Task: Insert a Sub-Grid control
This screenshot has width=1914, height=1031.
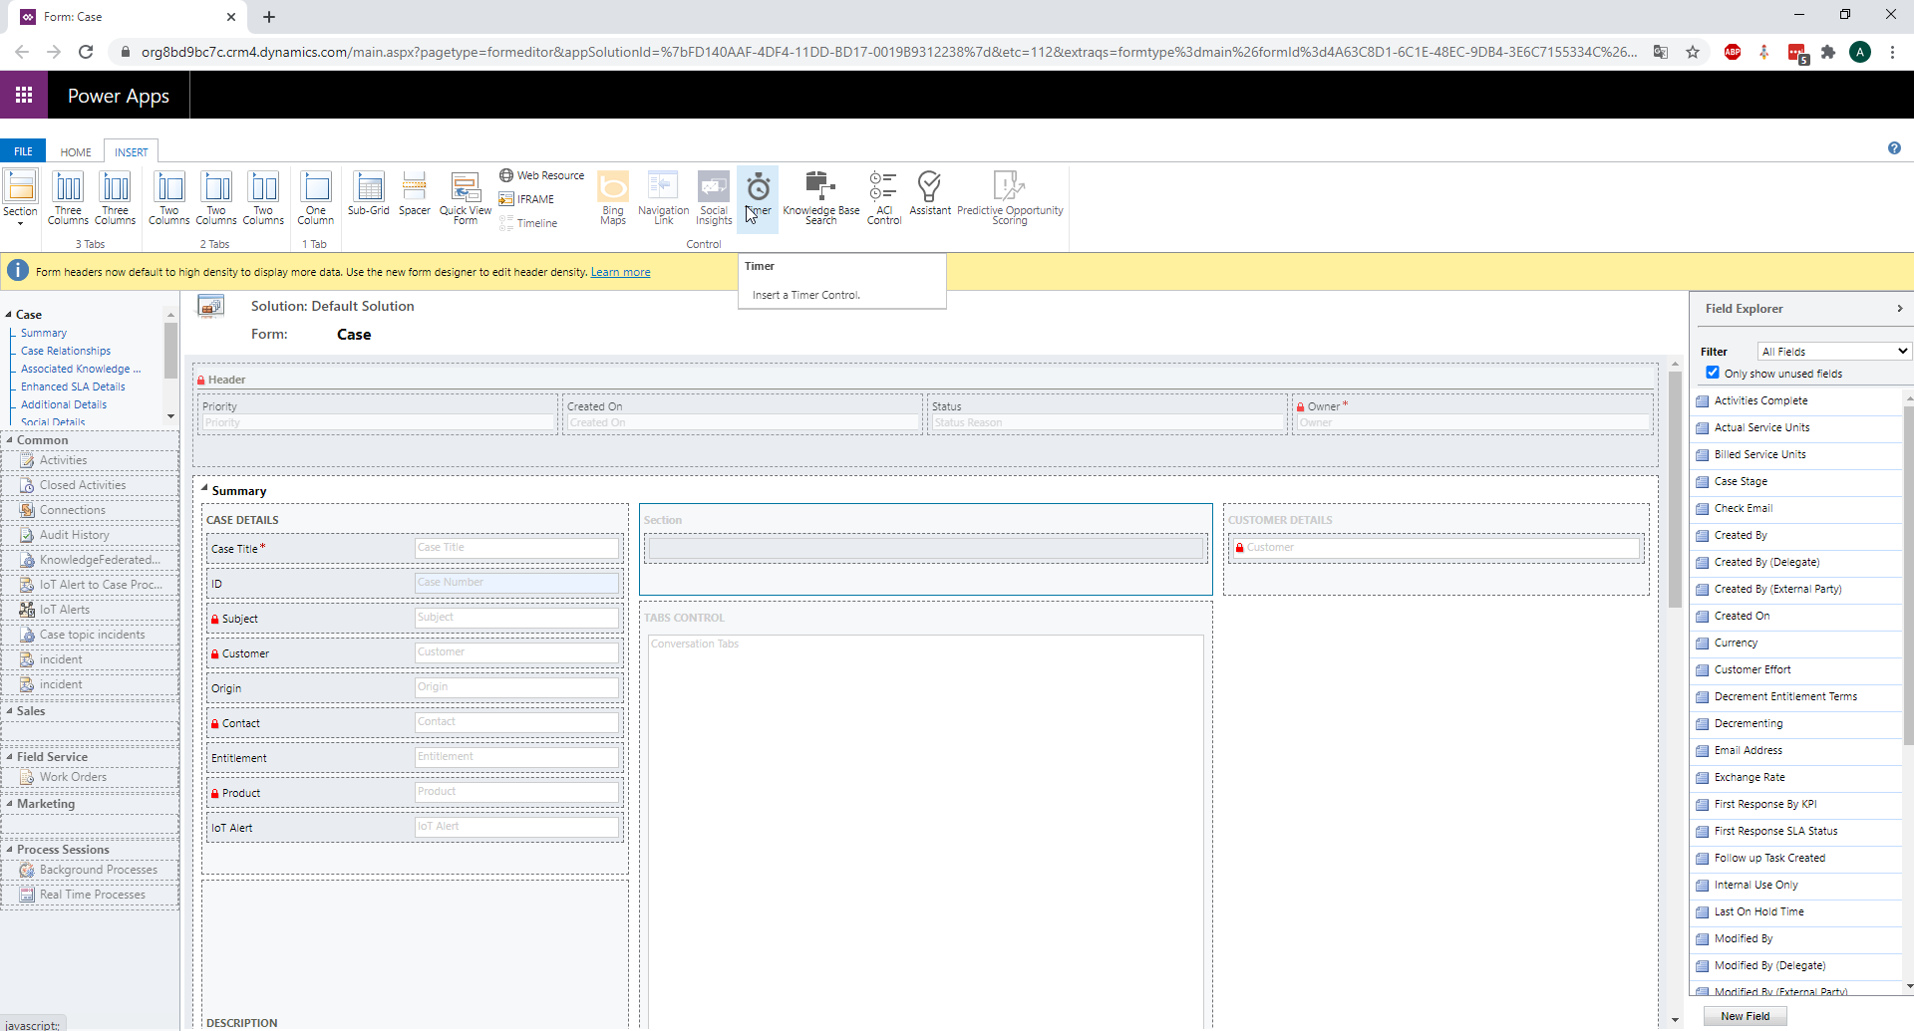Action: [369, 193]
